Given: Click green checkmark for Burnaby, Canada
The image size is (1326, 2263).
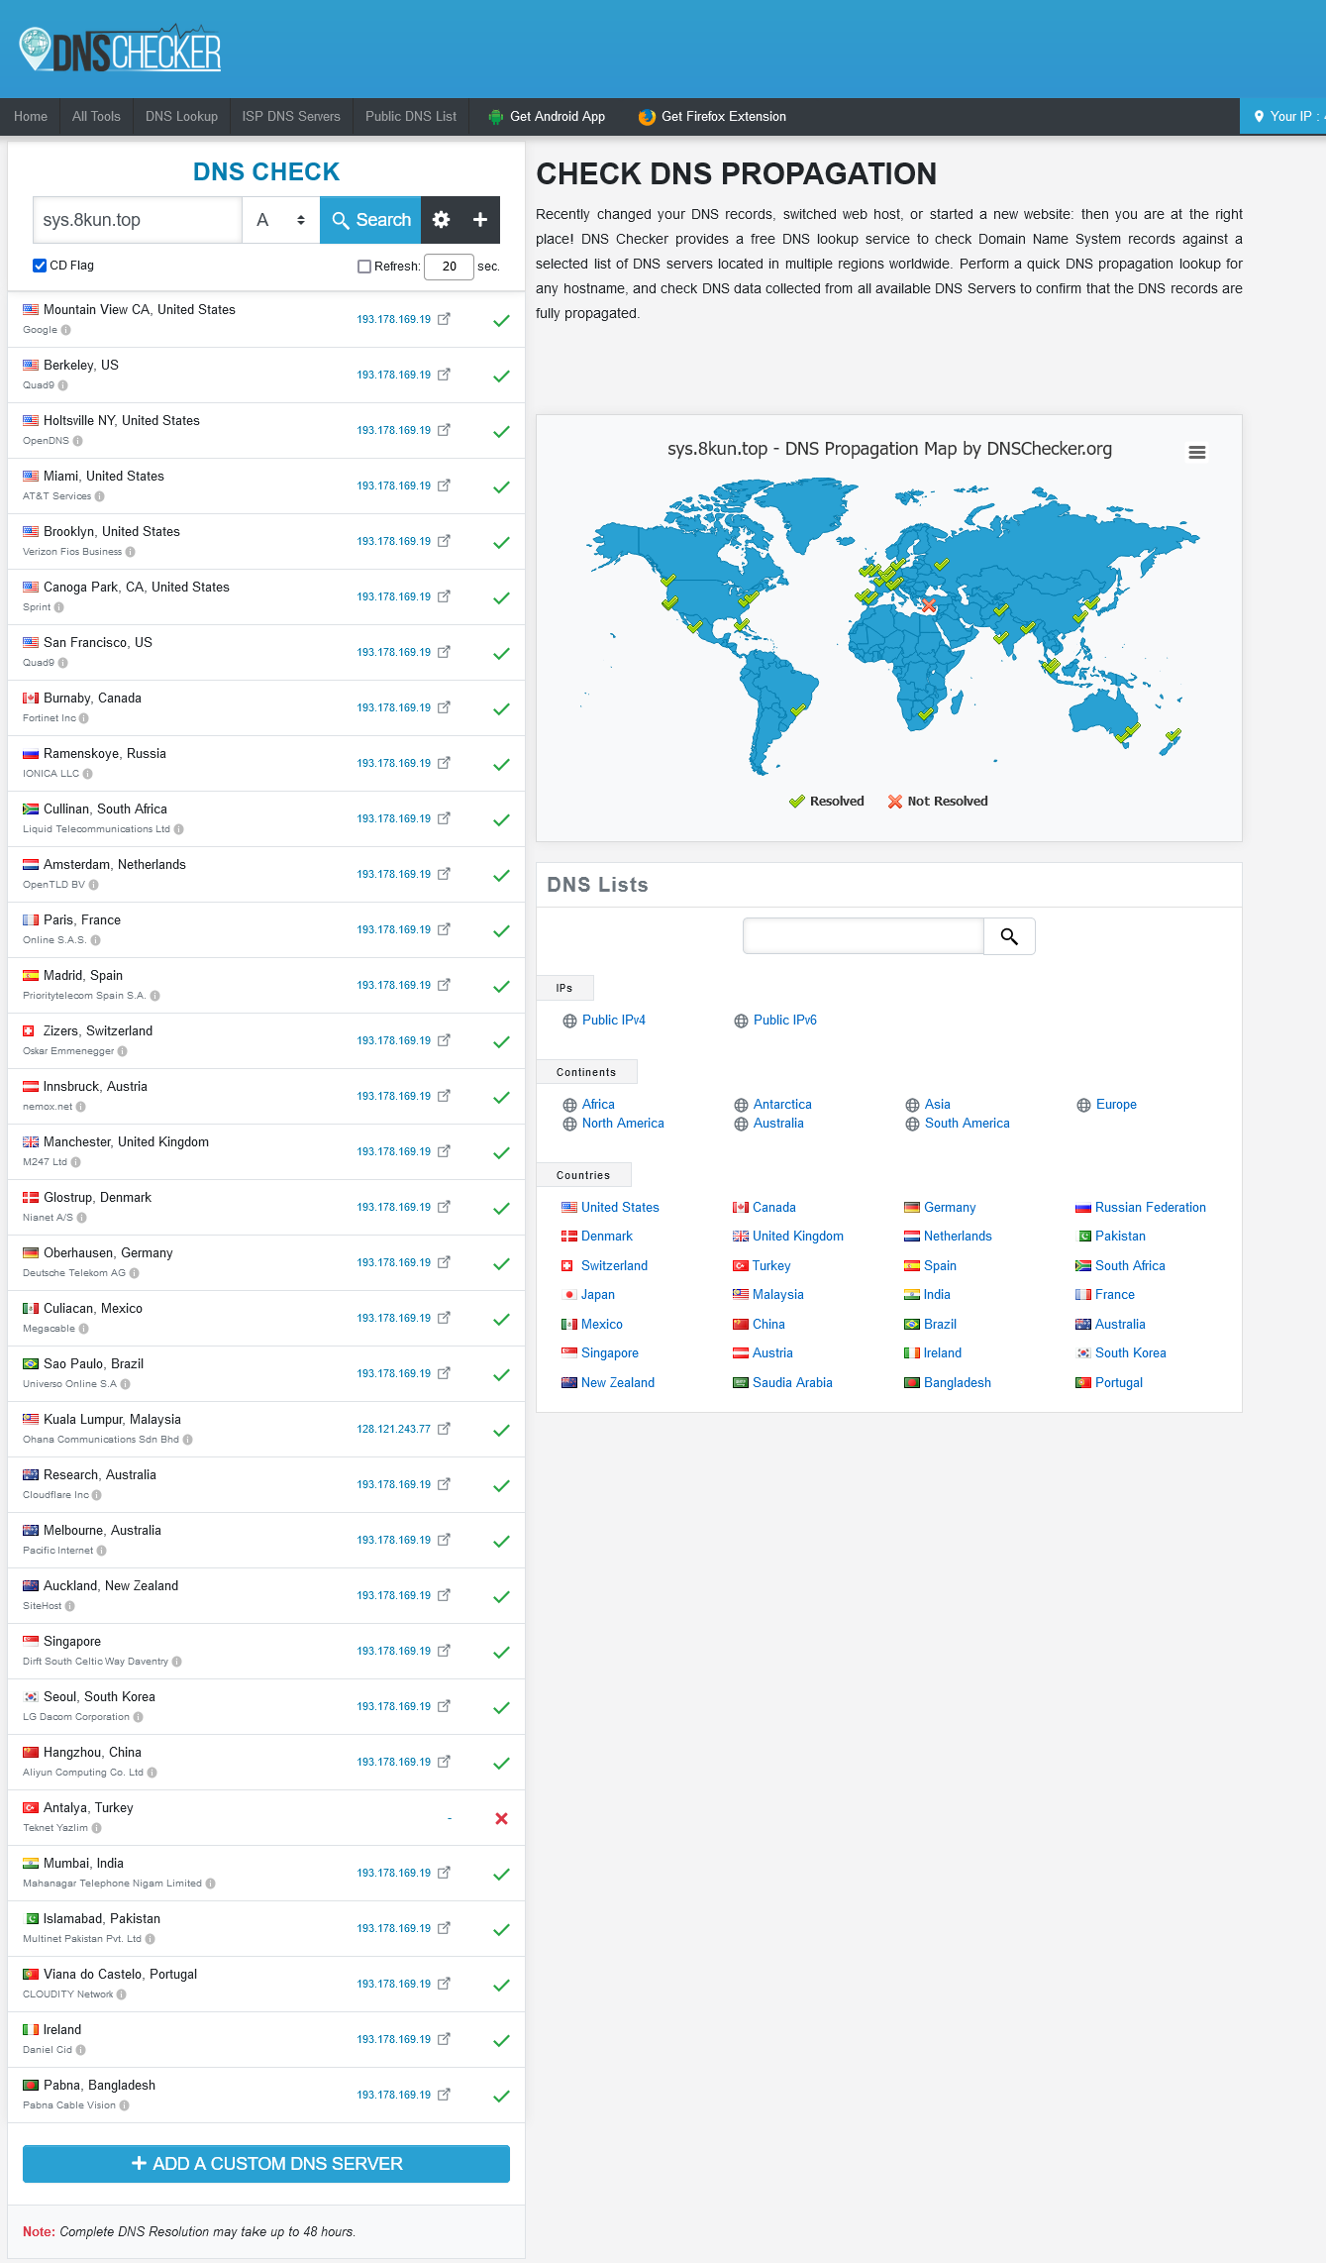Looking at the screenshot, I should tap(501, 708).
